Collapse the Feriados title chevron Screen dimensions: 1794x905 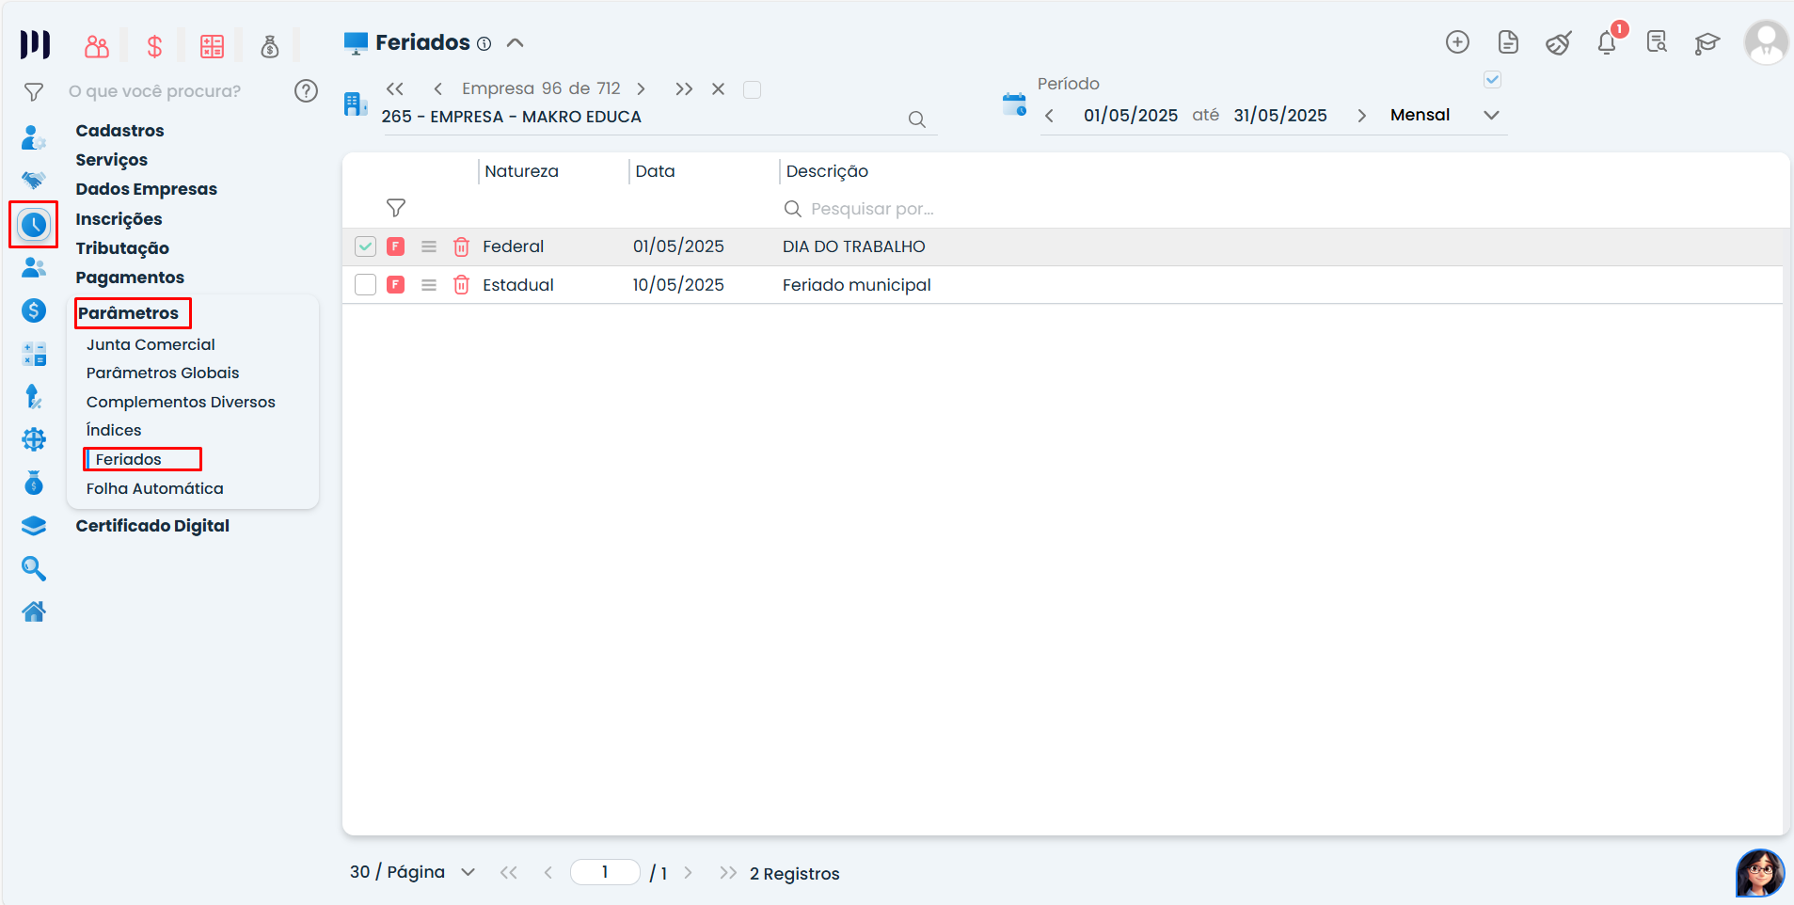click(515, 43)
